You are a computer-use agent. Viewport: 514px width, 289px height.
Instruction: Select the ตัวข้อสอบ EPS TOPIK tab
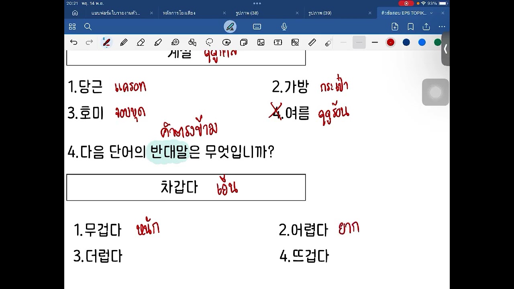404,13
